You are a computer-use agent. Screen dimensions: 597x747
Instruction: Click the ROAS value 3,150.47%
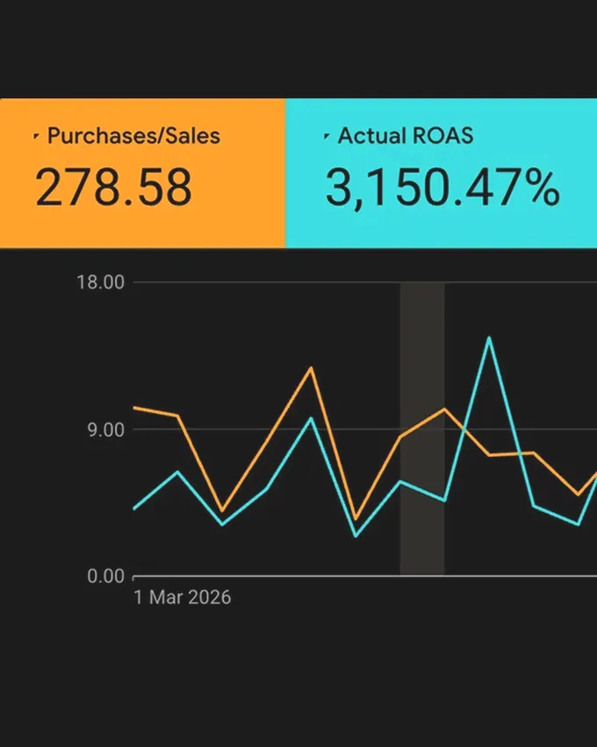coord(443,187)
